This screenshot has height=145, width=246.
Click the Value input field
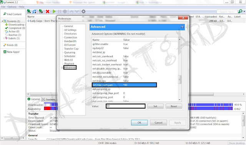pos(126,106)
